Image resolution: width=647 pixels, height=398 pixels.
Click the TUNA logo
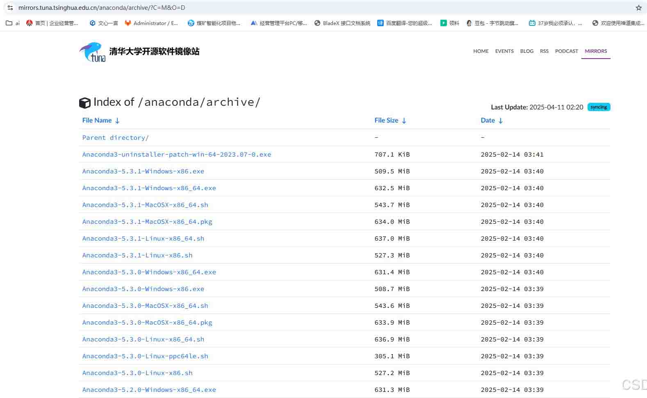(92, 52)
